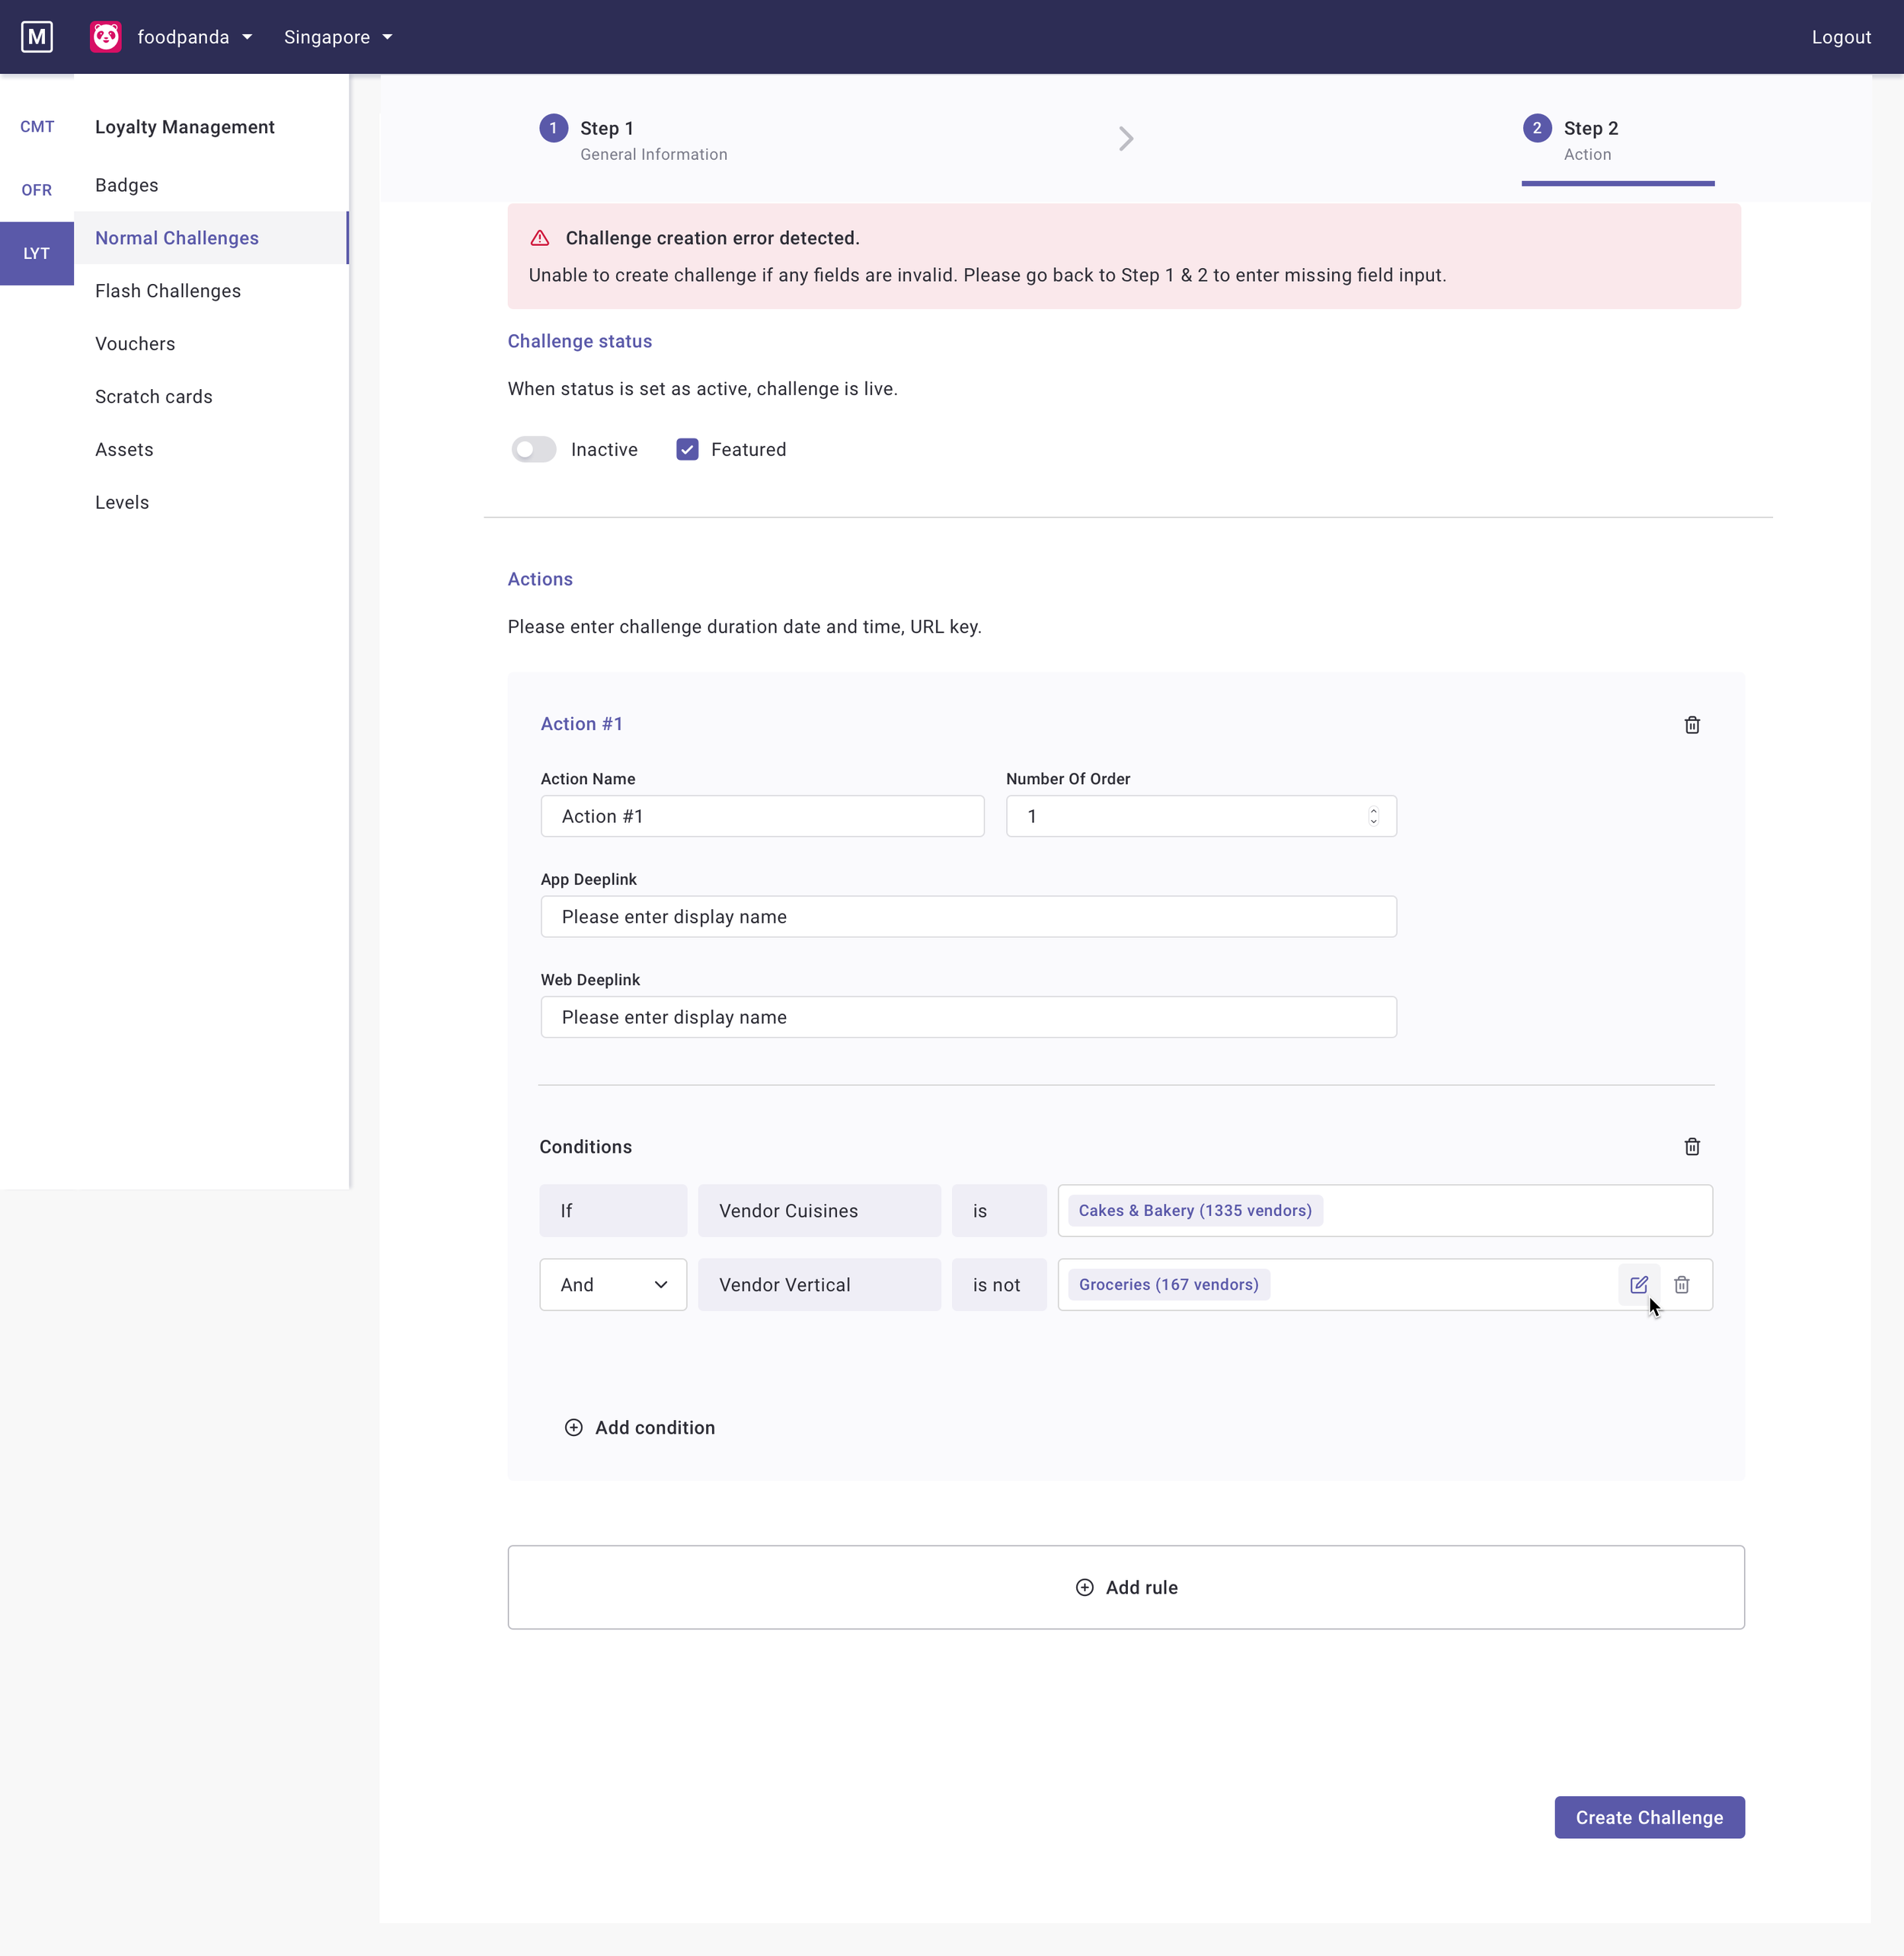Expand the And operator dropdown

coord(613,1284)
